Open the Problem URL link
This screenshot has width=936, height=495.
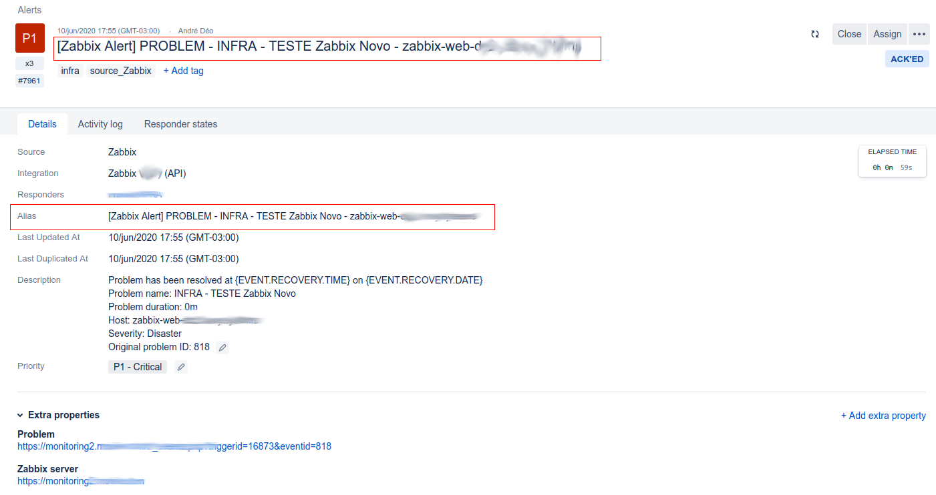174,446
